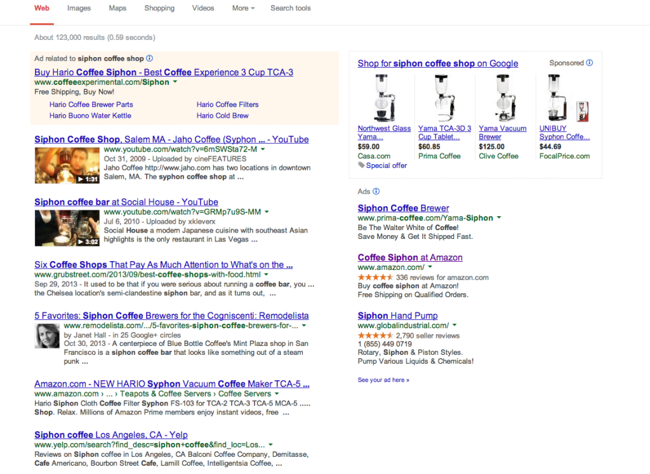Open the 'UNIBUY Syphon Coffe...' product title
Image resolution: width=650 pixels, height=474 pixels.
564,132
